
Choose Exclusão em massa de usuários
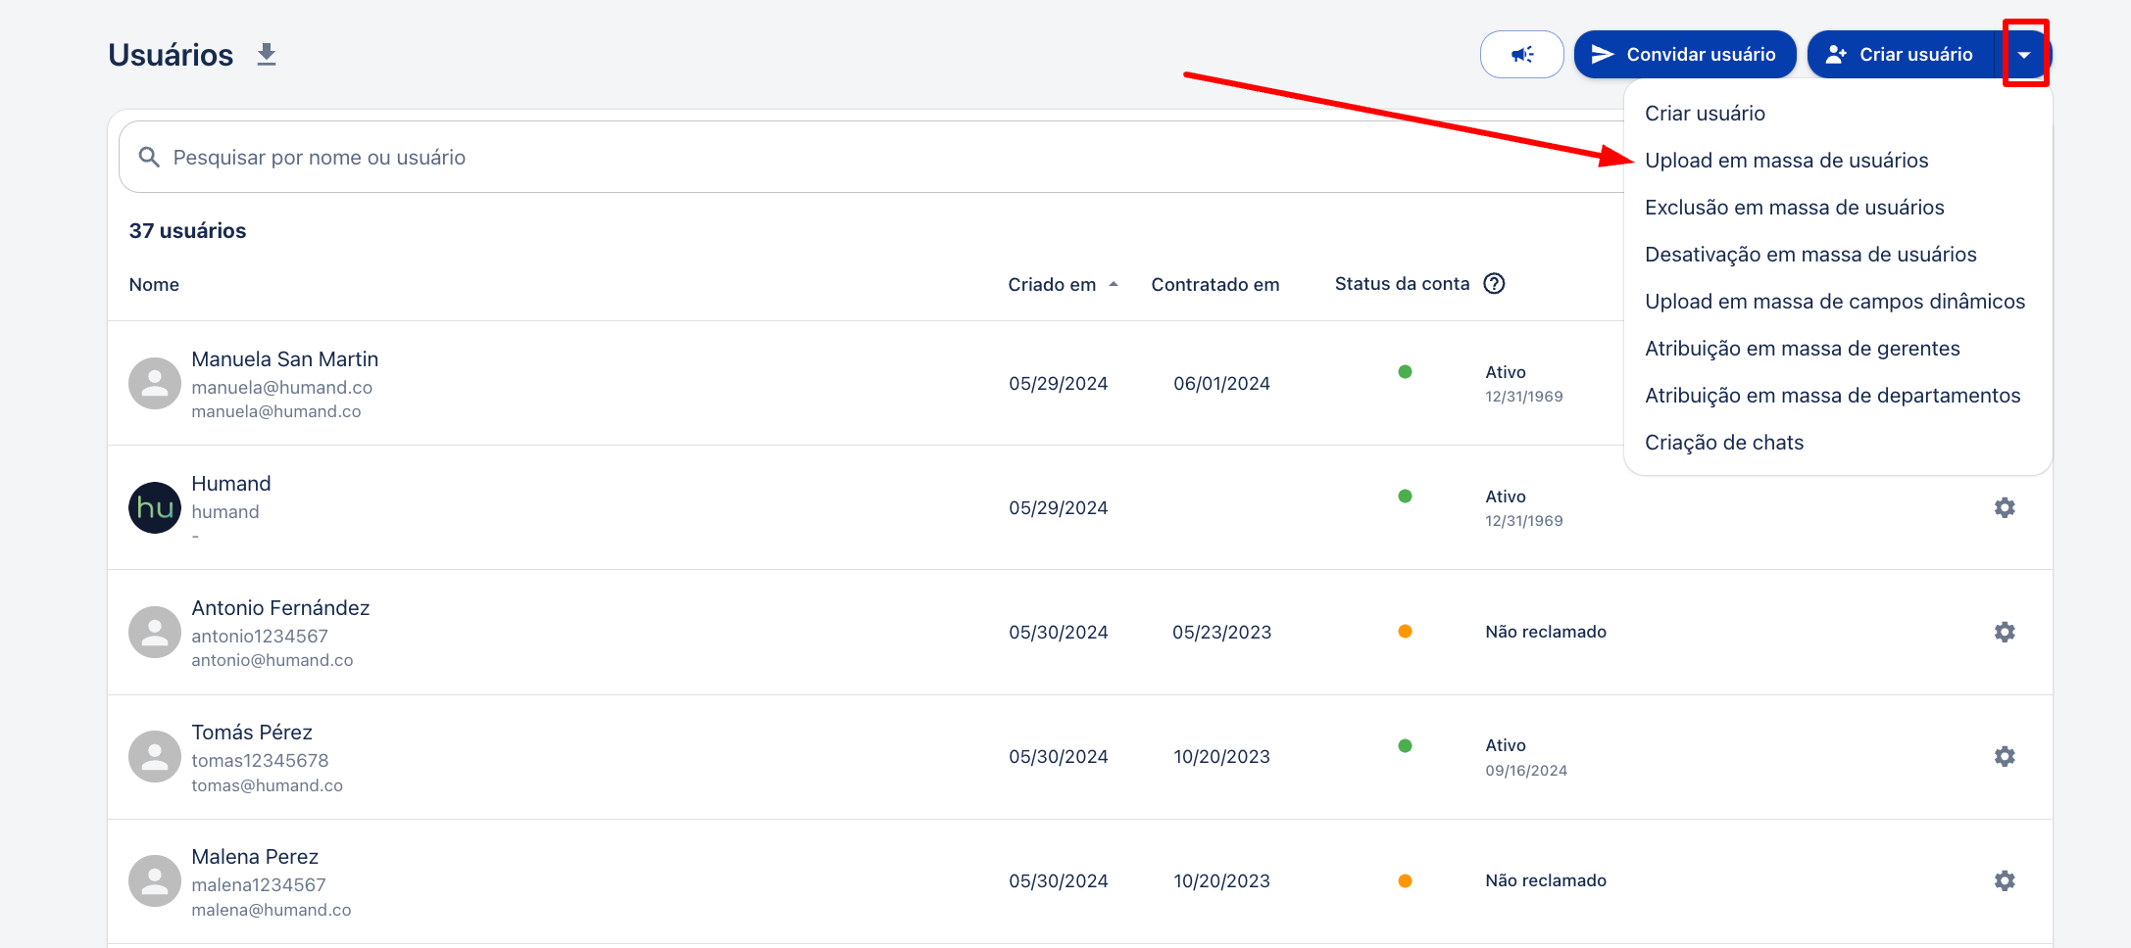coord(1794,208)
